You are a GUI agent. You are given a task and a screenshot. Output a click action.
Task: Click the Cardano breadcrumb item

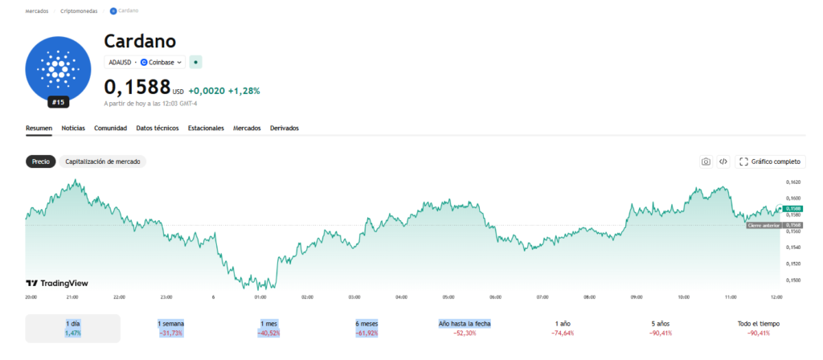[x=125, y=11]
